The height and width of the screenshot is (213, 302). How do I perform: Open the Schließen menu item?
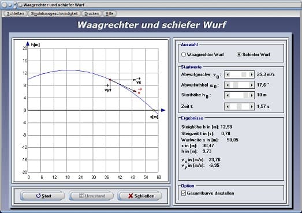[x=16, y=14]
